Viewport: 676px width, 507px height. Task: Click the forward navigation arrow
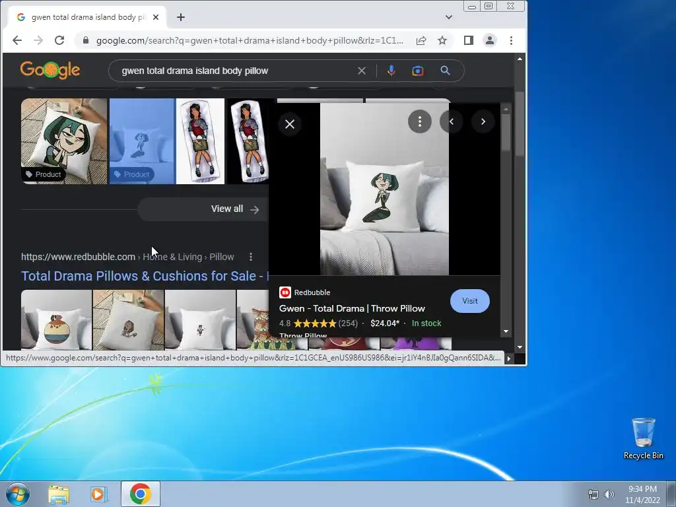(x=38, y=40)
